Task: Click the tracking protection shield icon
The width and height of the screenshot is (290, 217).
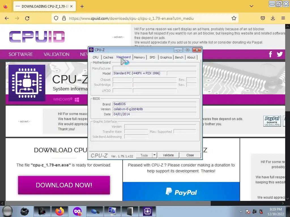Action: click(x=56, y=18)
